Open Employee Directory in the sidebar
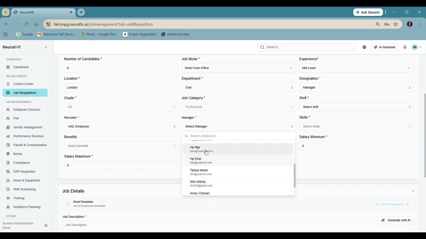The image size is (426, 239). click(25, 110)
